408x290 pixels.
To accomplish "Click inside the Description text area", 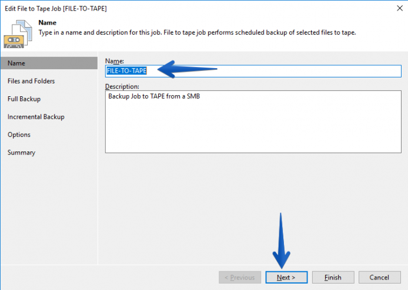I will point(253,122).
